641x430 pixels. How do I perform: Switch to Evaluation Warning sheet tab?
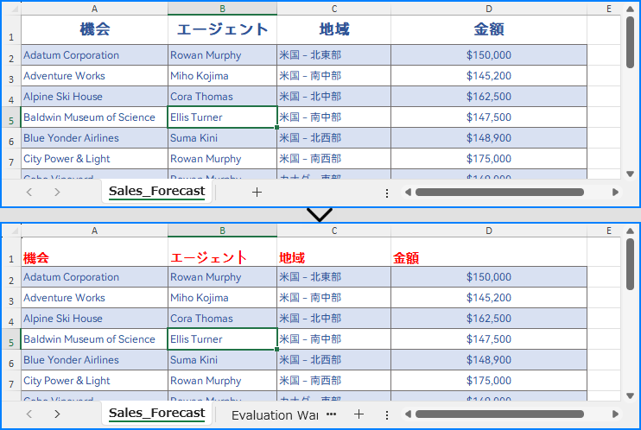coord(275,415)
